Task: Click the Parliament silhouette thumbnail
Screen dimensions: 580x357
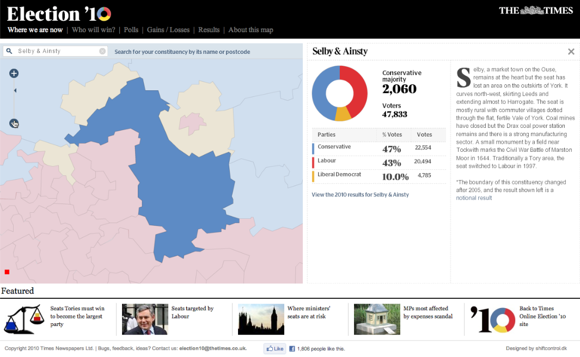Action: (261, 319)
